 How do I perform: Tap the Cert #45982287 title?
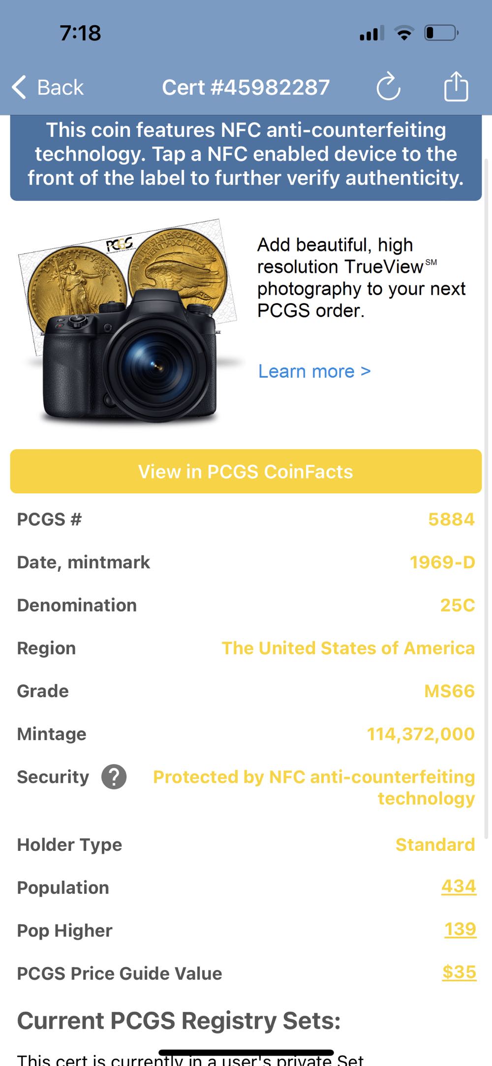[x=246, y=88]
